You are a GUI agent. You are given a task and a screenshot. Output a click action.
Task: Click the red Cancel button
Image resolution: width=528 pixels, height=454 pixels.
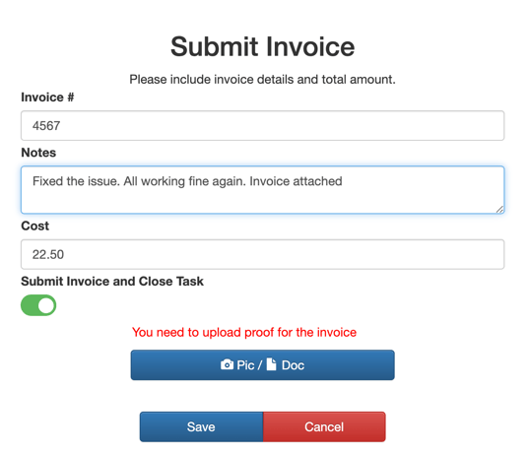click(324, 426)
